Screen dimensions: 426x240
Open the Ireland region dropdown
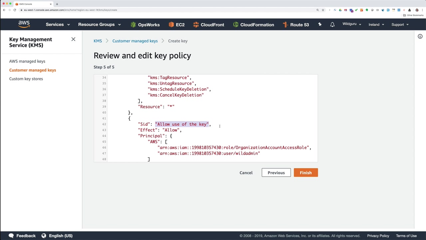click(x=376, y=25)
